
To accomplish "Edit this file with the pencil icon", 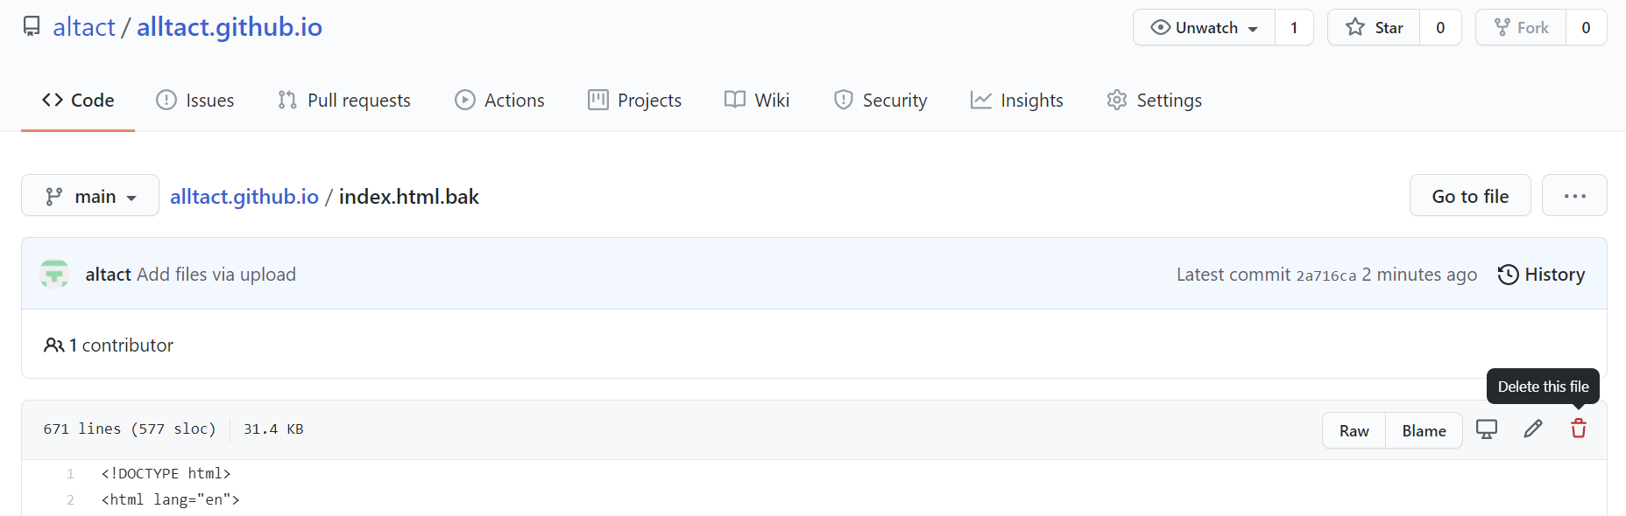I will click(x=1532, y=429).
